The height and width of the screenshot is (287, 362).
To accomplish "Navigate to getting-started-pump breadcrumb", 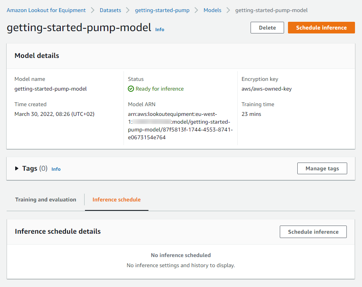I will [162, 10].
